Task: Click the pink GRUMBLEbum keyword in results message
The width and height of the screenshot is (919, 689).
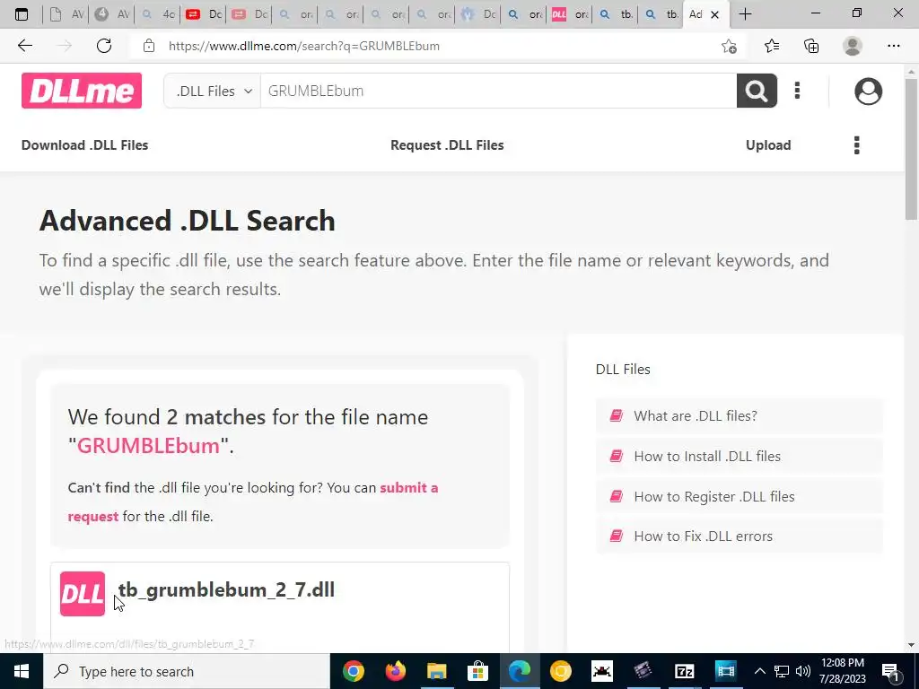Action: tap(148, 446)
